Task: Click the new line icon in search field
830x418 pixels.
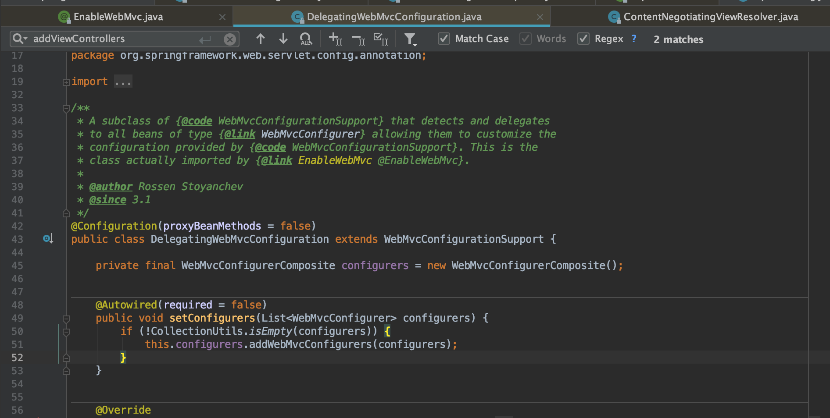Action: coord(205,40)
